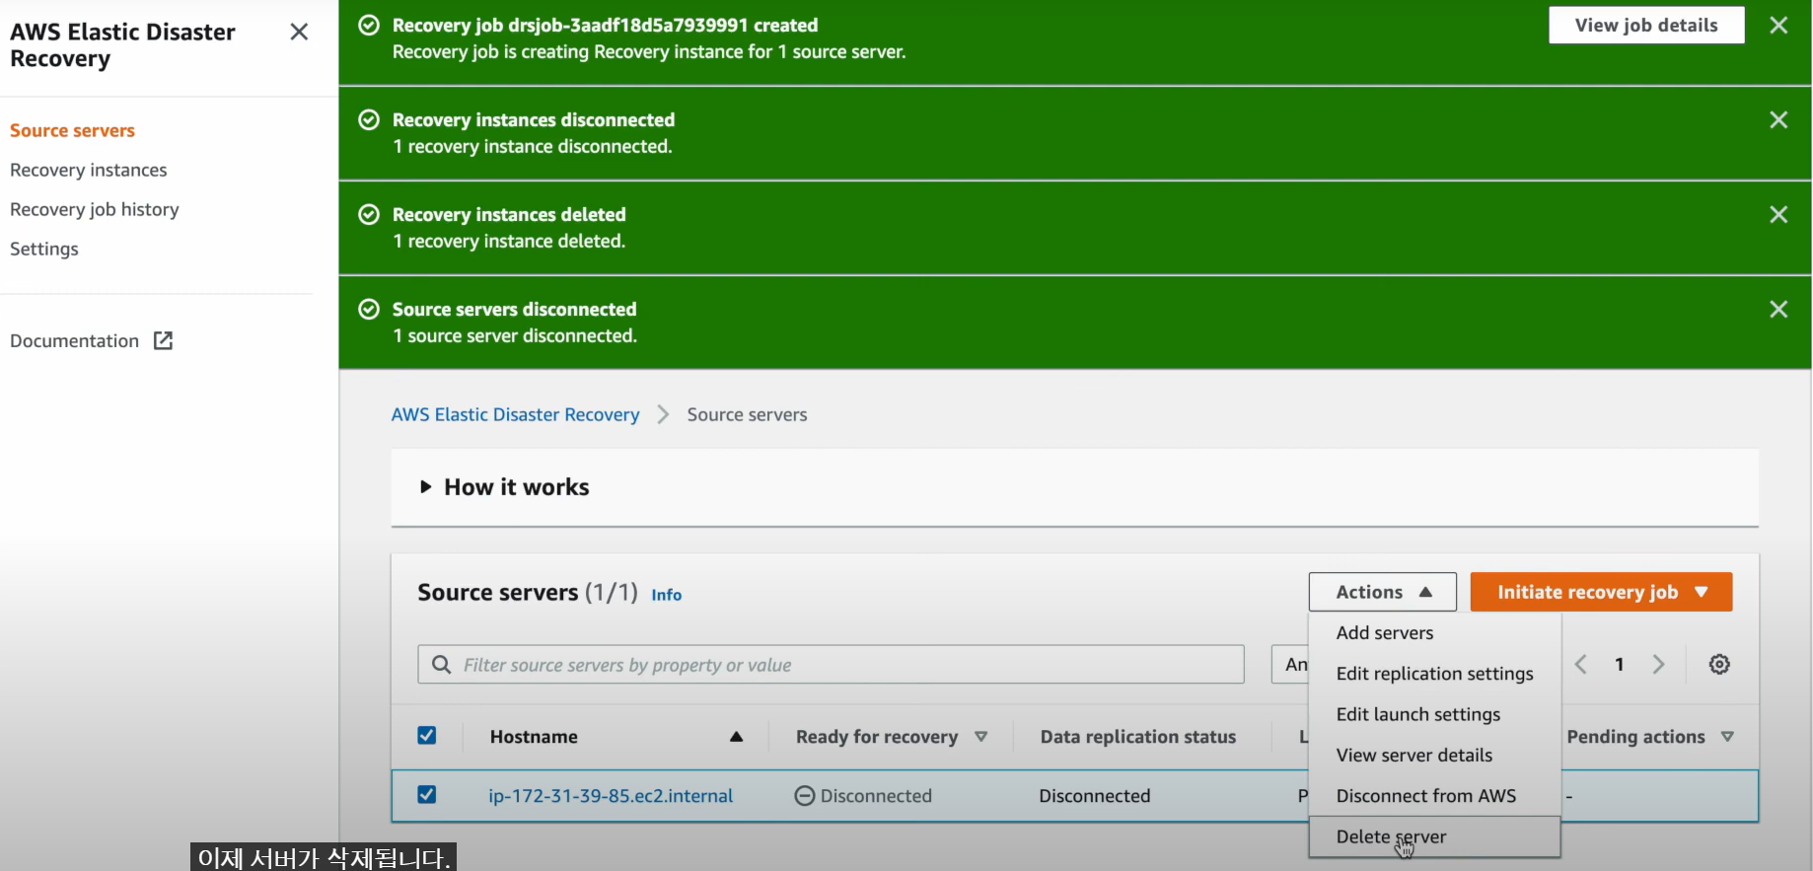This screenshot has width=1813, height=871.
Task: Click the breadcrumb separator chevron
Action: coord(663,415)
